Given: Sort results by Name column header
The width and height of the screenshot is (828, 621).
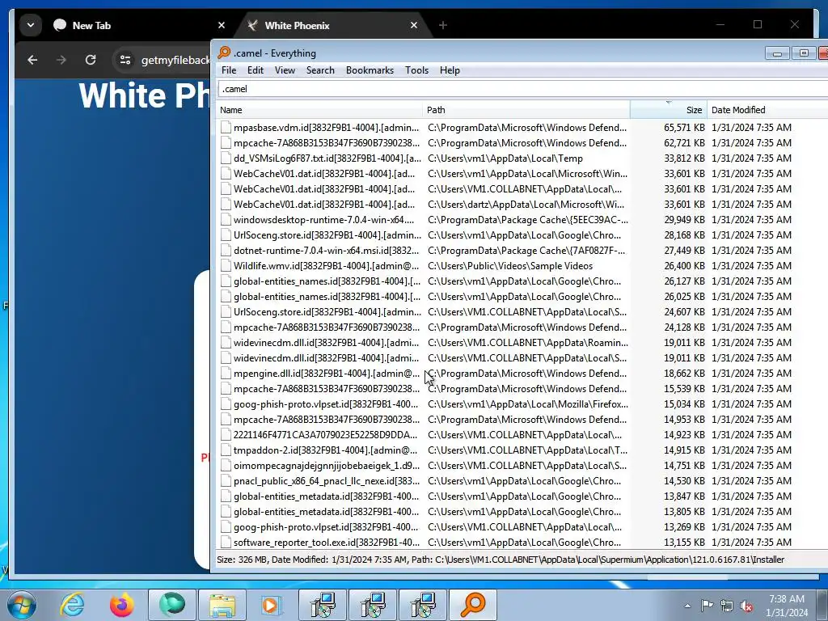Looking at the screenshot, I should 319,110.
